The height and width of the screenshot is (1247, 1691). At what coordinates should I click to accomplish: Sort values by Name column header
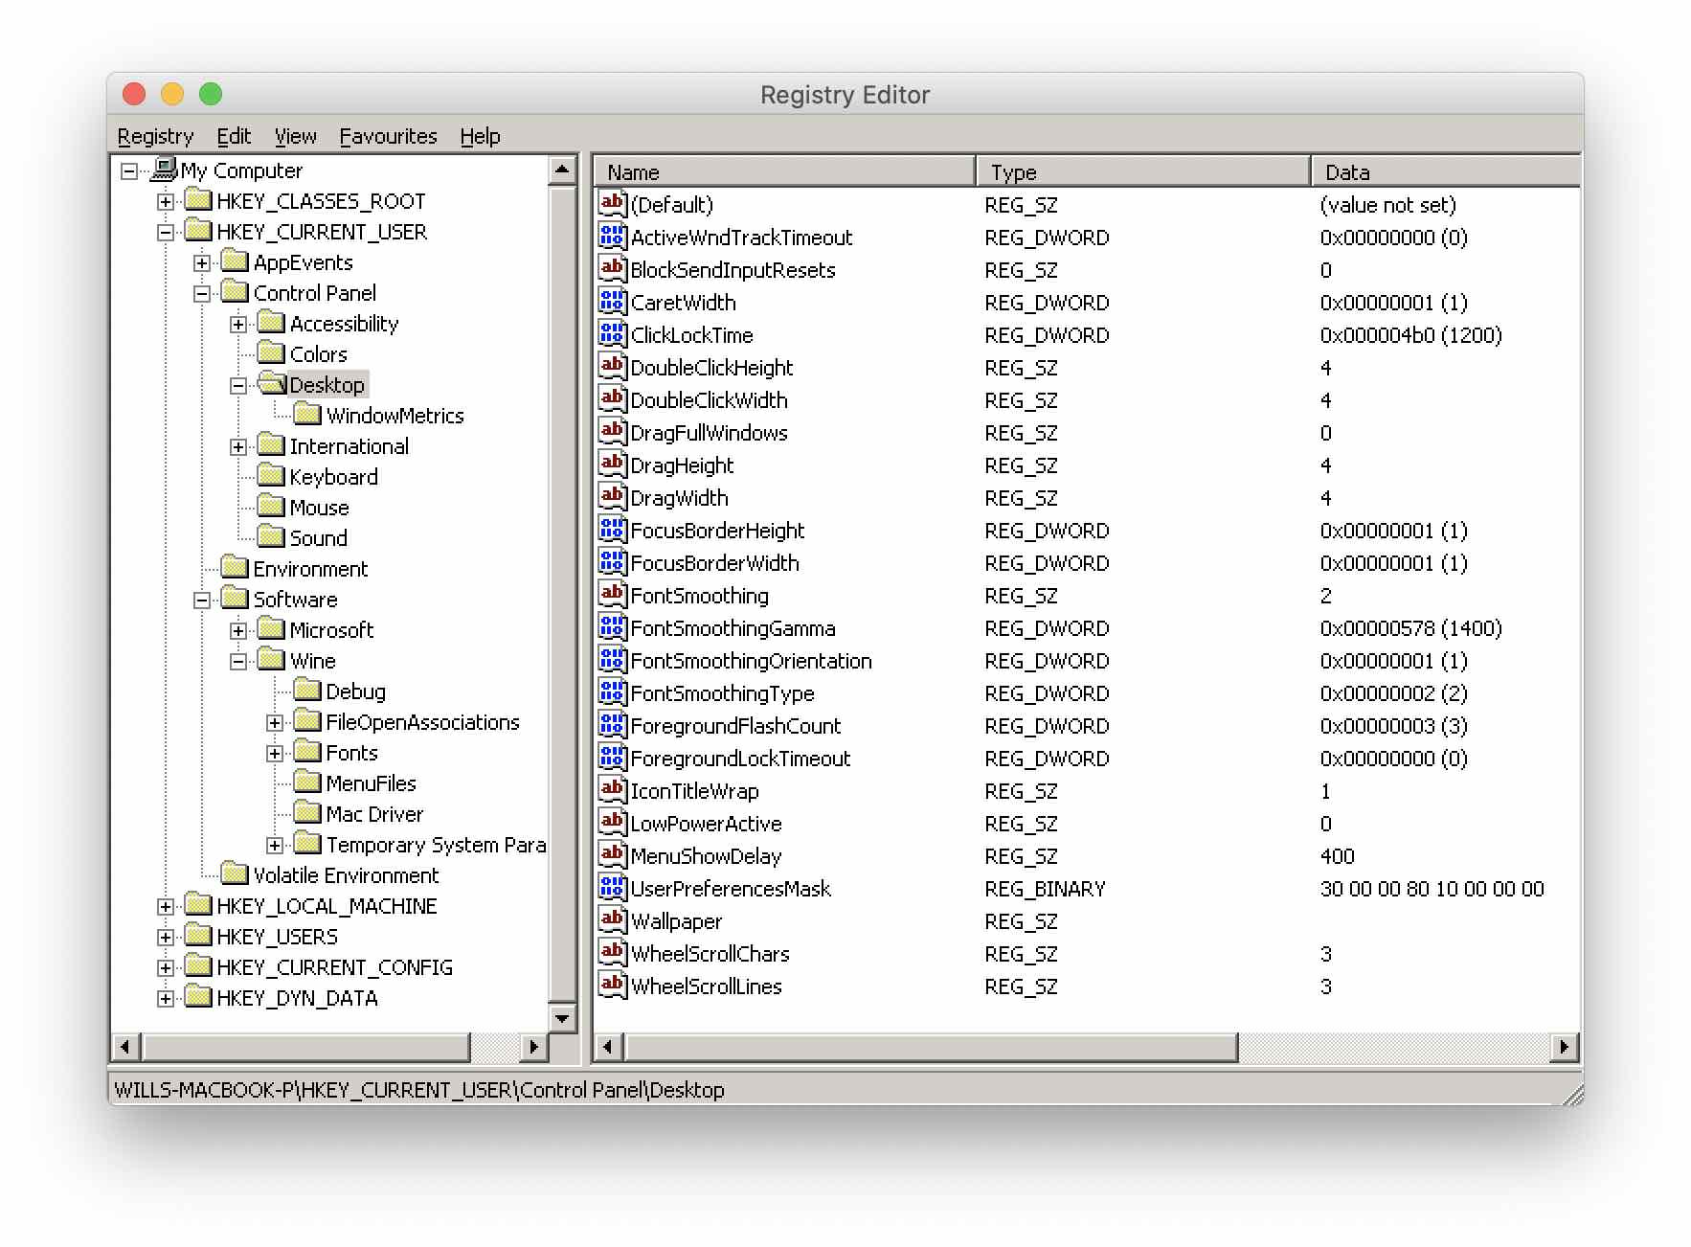(x=784, y=171)
